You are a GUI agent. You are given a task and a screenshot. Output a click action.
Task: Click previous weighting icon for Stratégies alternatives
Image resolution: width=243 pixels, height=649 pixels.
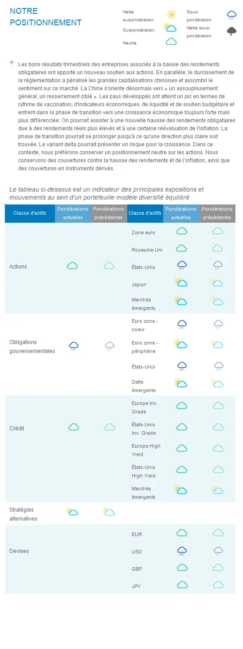(108, 512)
